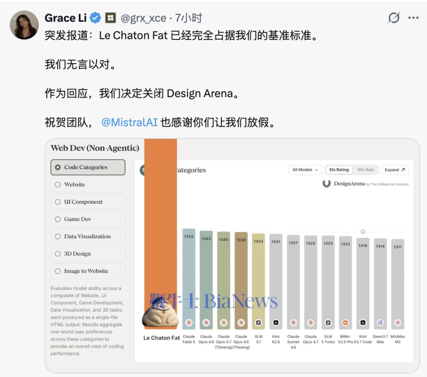Open Grace Li's profile avatar
The image size is (427, 377).
(24, 25)
